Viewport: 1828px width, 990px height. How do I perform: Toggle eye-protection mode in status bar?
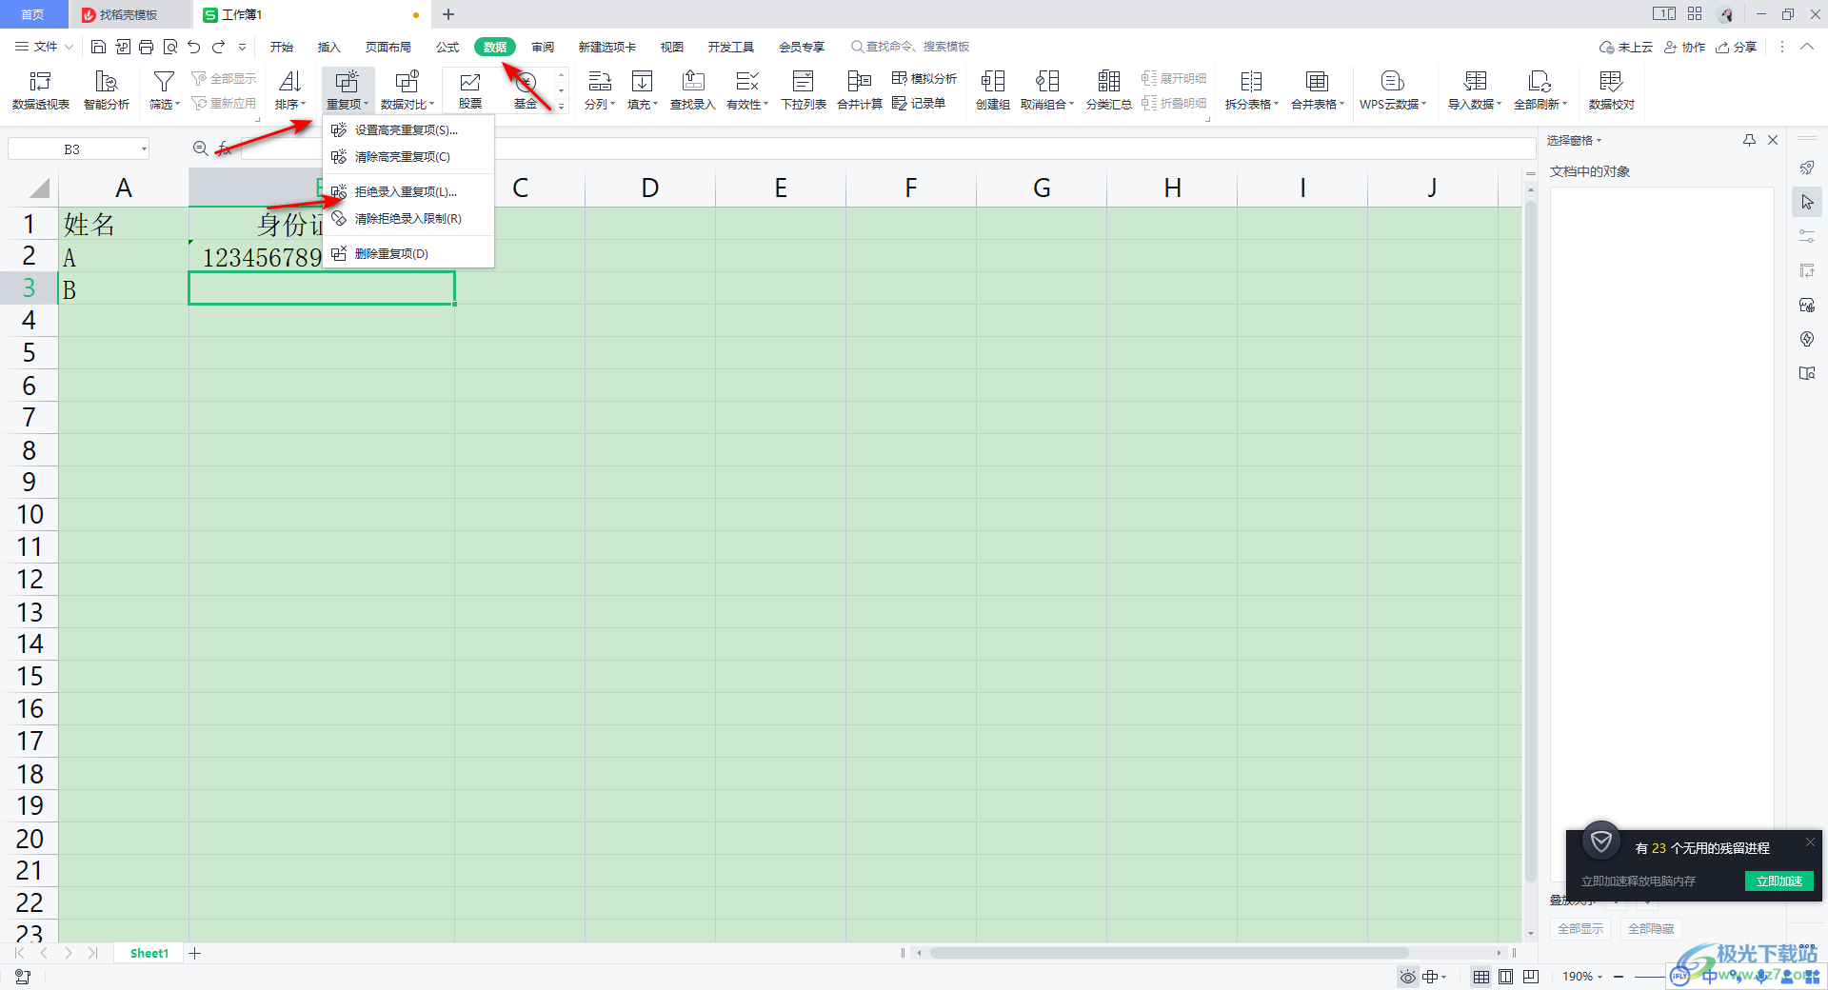click(x=1408, y=977)
